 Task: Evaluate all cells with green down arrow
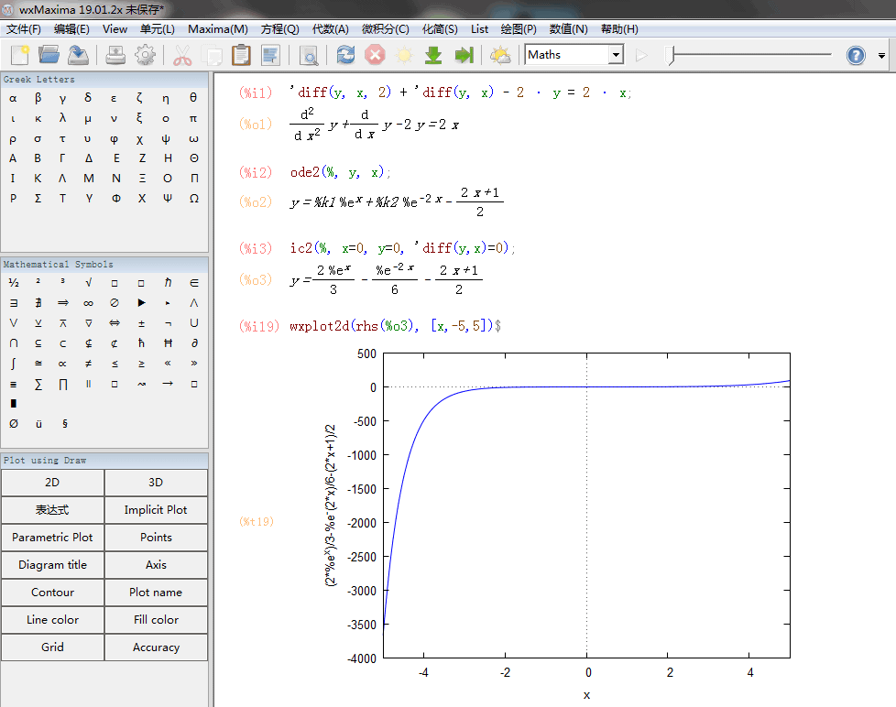tap(433, 55)
